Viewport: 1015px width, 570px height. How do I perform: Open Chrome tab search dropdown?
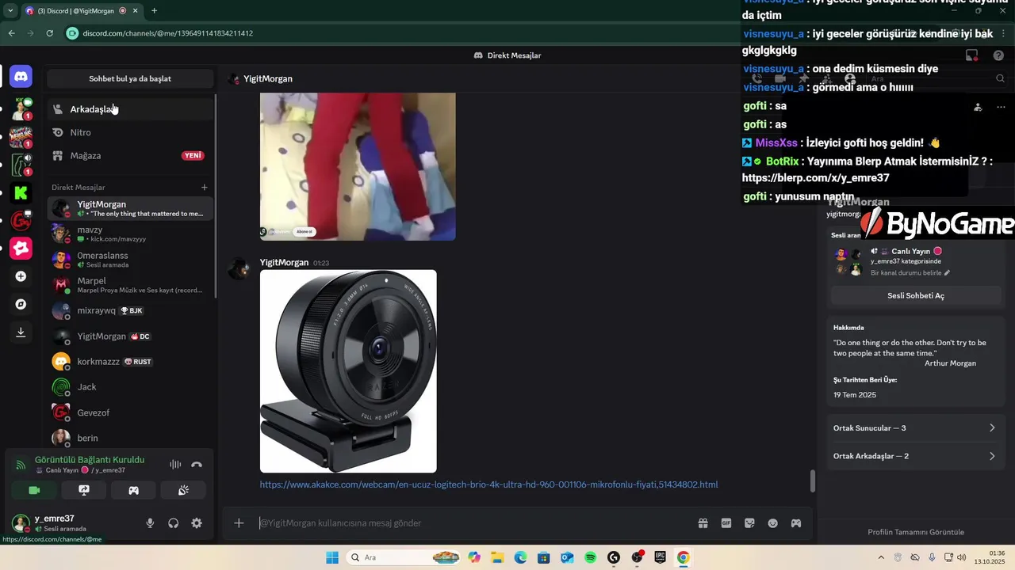(x=10, y=11)
